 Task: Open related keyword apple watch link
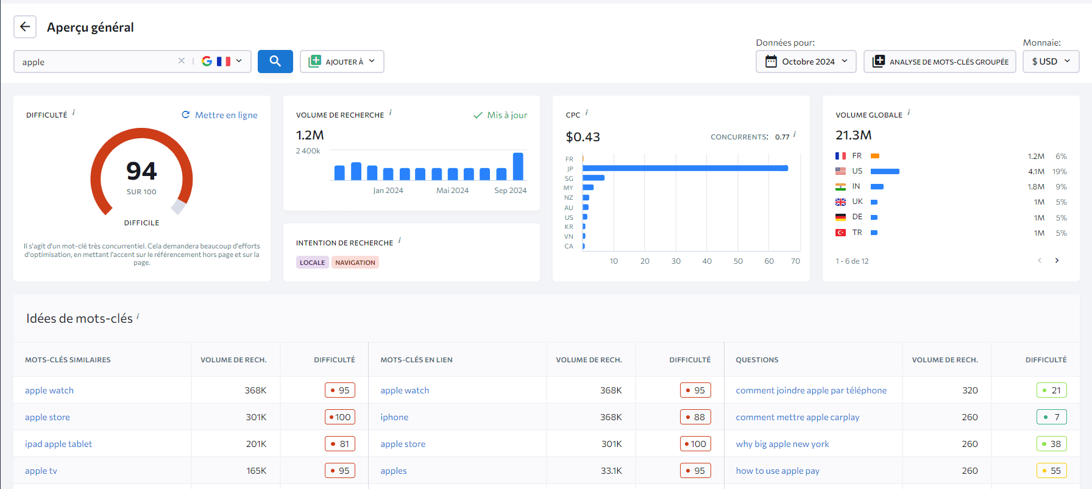click(405, 390)
